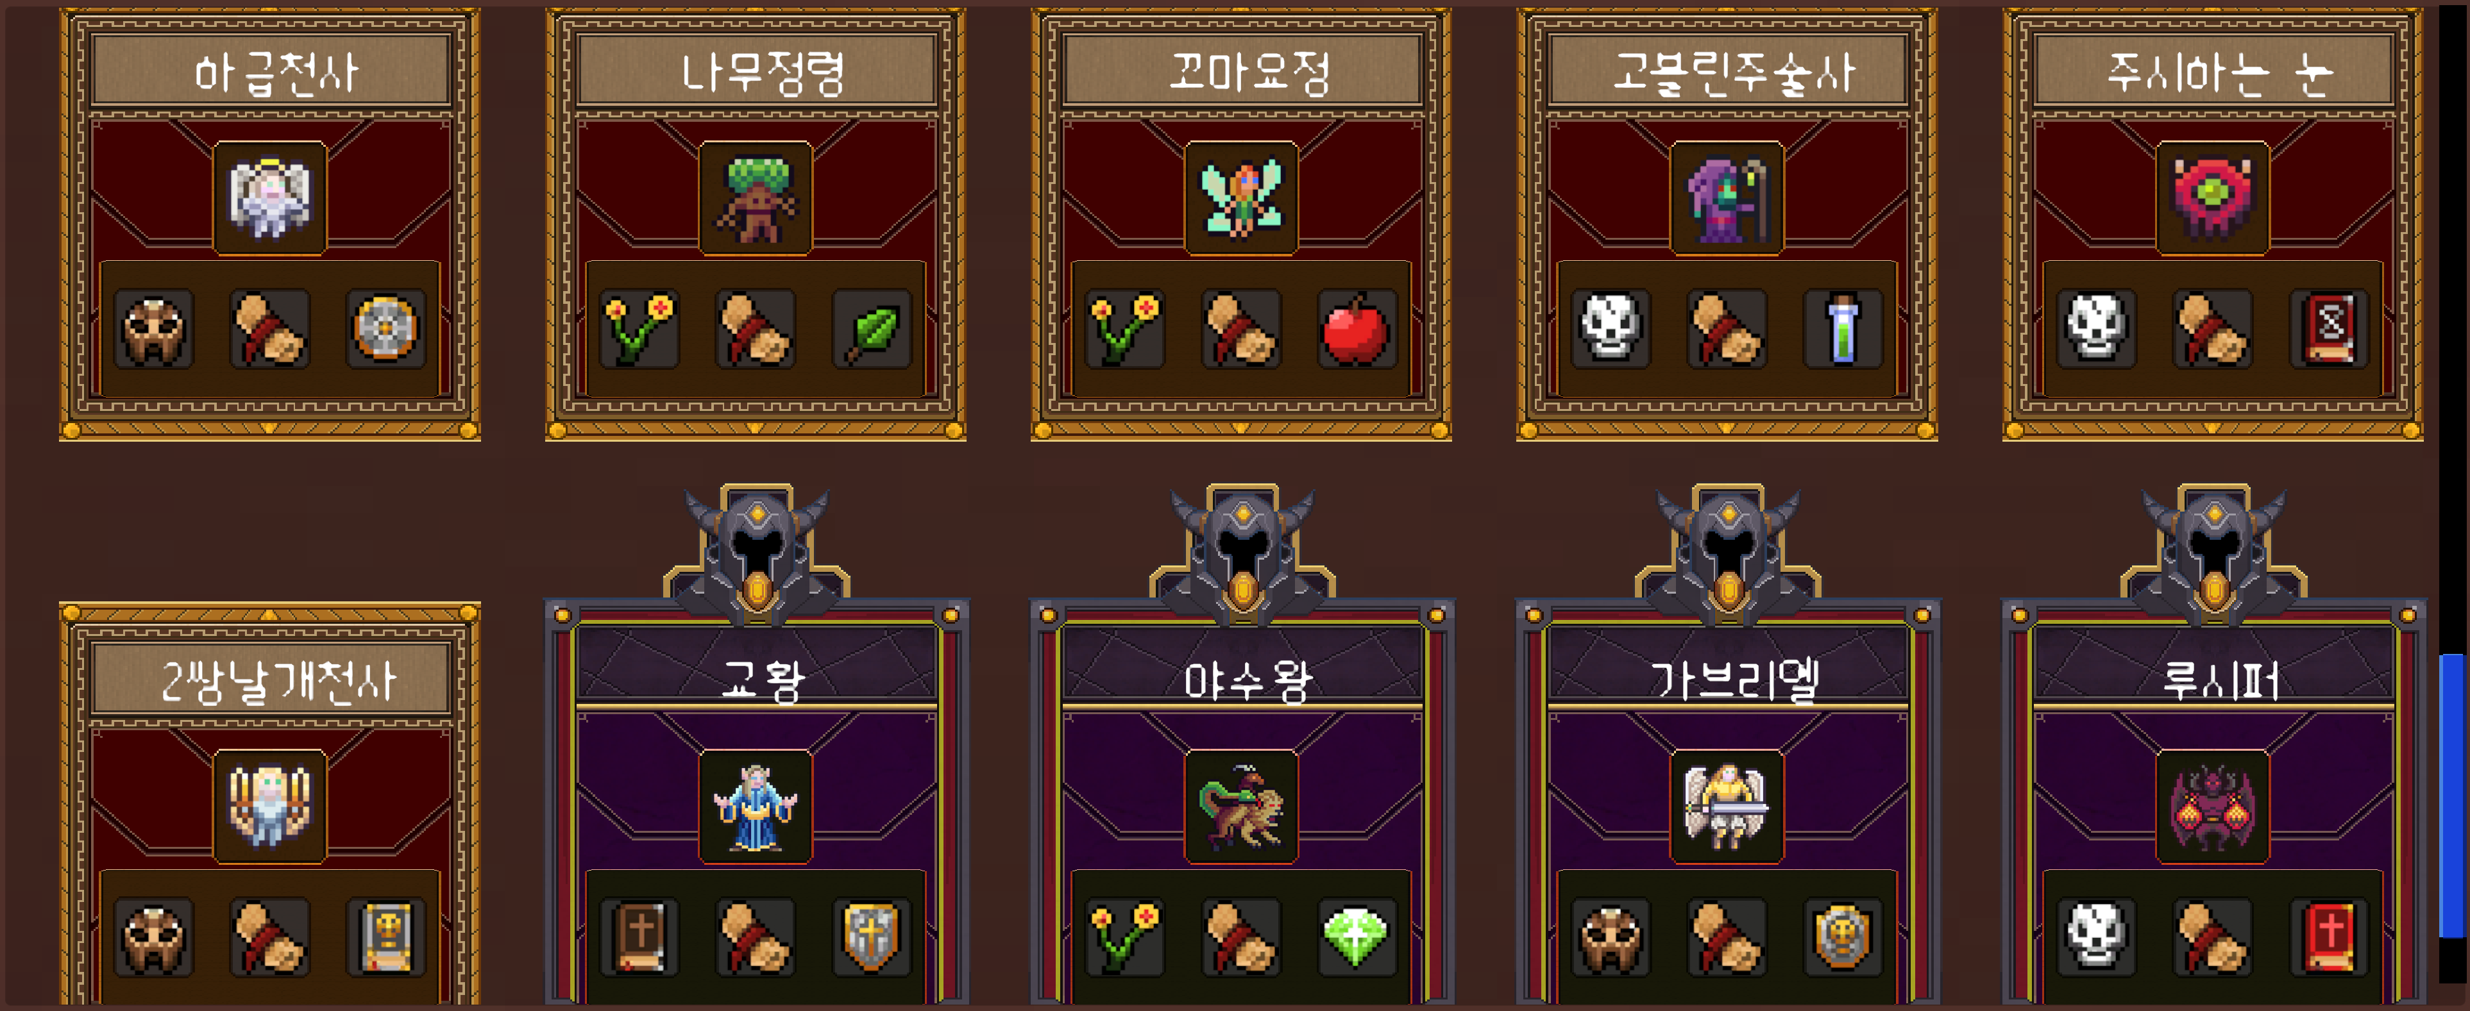Click the green potion vial under 고블린주술사
The height and width of the screenshot is (1011, 2470).
click(1843, 329)
